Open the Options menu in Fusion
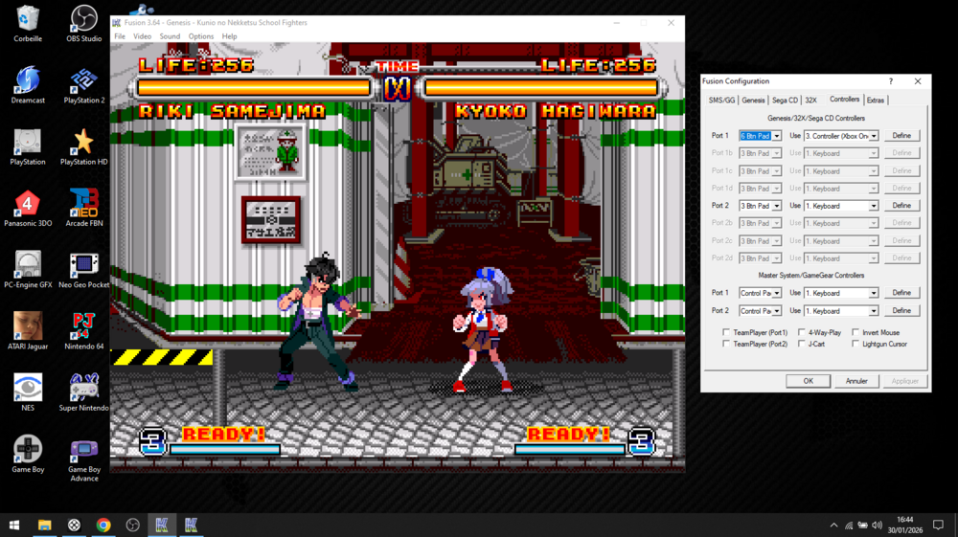The height and width of the screenshot is (537, 958). click(x=200, y=36)
